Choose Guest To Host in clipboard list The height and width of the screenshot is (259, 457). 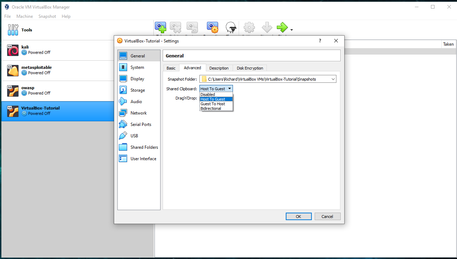(216, 104)
